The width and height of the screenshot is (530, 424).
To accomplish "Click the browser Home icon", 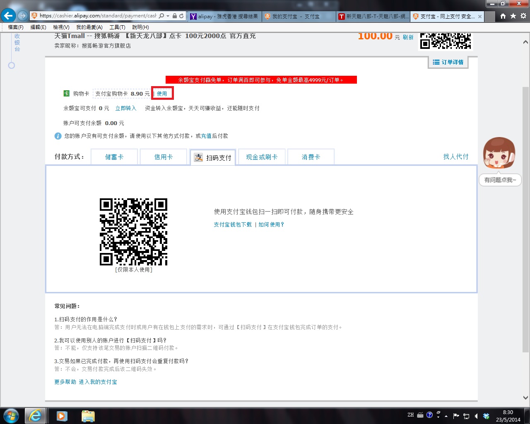I will coord(503,16).
